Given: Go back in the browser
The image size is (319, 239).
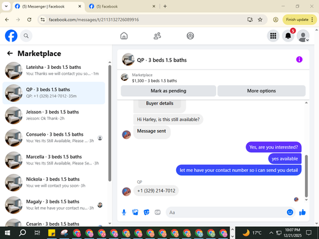Looking at the screenshot, I should click(x=7, y=20).
